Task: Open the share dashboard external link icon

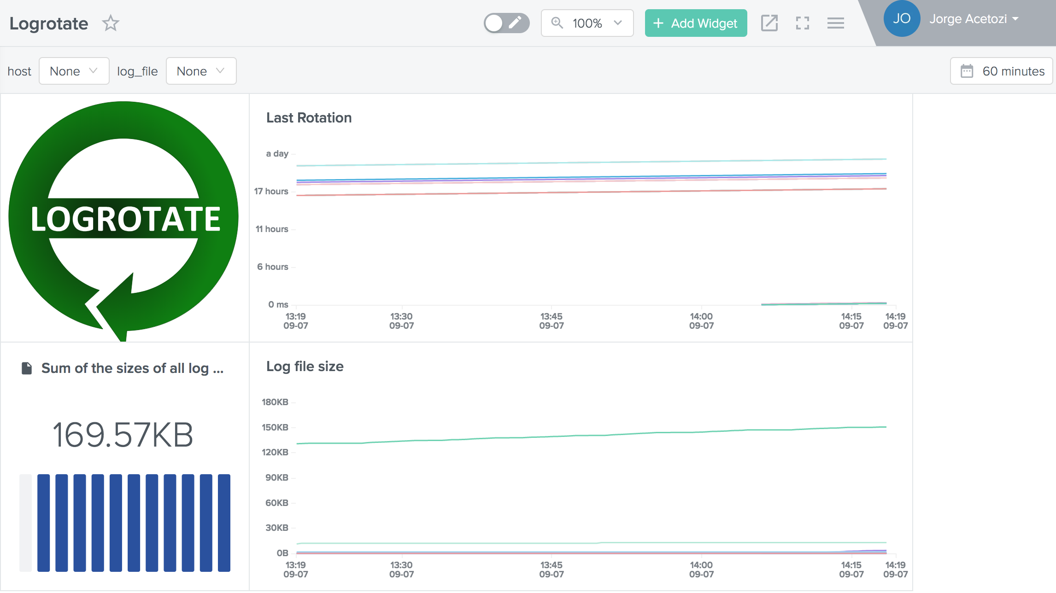Action: coord(769,23)
